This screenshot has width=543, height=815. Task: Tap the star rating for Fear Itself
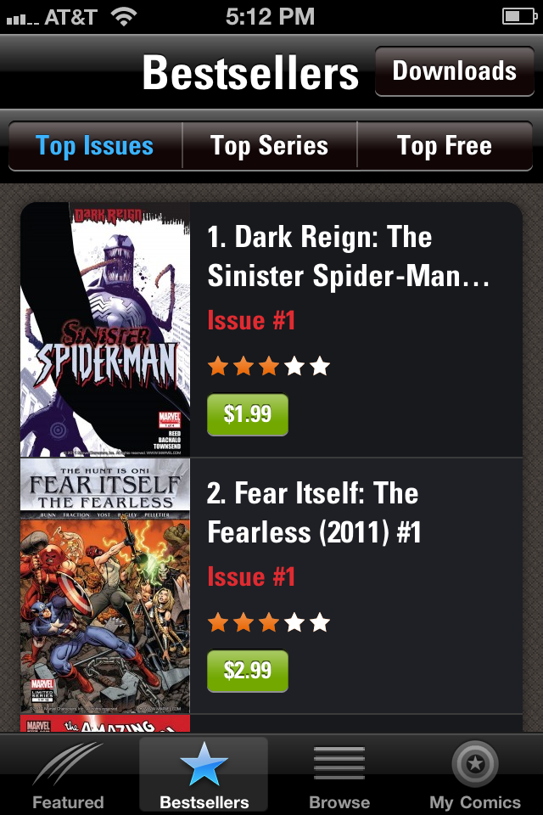tap(269, 622)
